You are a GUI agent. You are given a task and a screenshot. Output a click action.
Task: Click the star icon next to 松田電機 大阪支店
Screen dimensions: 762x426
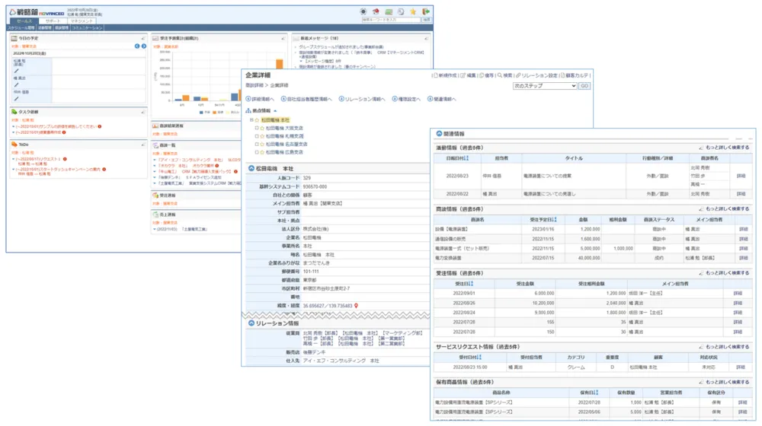click(x=262, y=128)
